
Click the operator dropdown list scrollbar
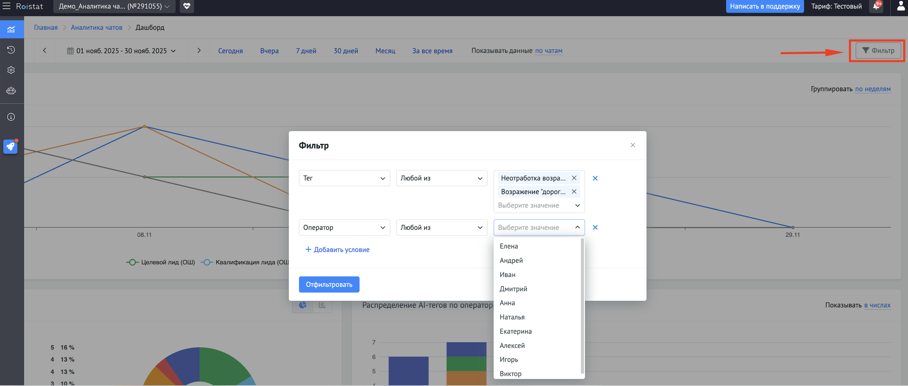pos(582,306)
